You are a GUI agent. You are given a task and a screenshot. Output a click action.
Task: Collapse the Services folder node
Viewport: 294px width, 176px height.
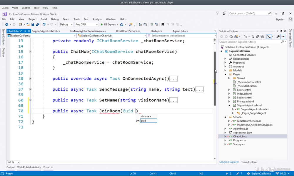point(225,117)
